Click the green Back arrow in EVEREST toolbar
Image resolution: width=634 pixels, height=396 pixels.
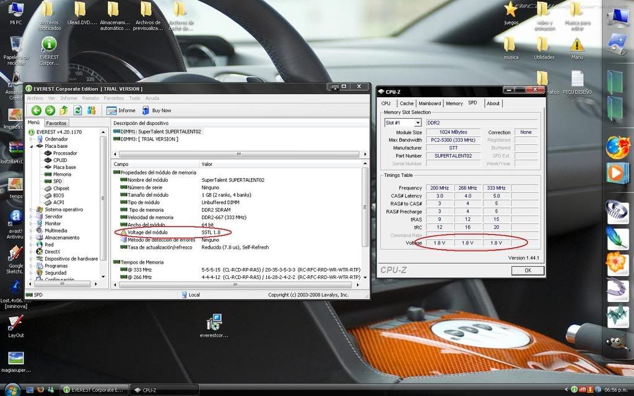[37, 110]
